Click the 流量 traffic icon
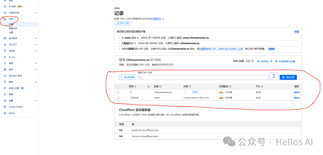 tap(5, 101)
